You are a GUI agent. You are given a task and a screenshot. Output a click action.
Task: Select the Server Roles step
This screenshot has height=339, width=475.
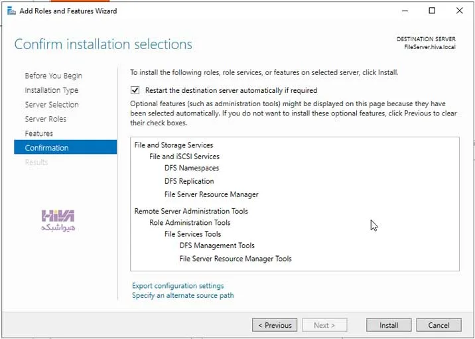pos(45,119)
